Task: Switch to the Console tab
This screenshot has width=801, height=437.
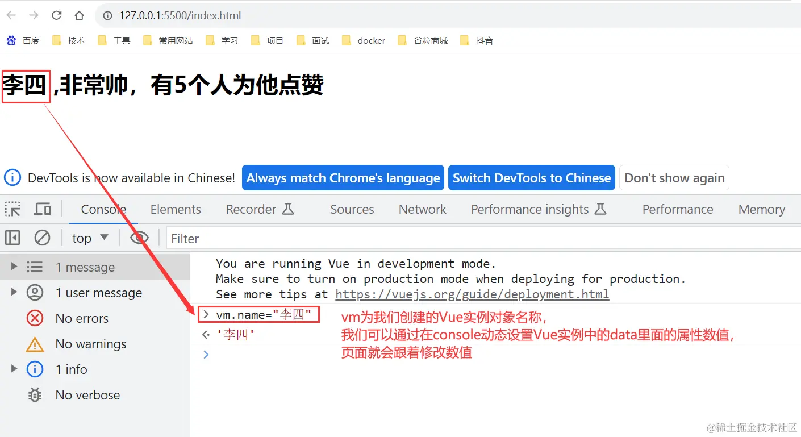Action: click(103, 209)
